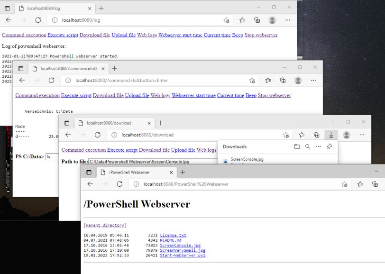Go back in the download window
The width and height of the screenshot is (385, 274).
click(x=68, y=135)
